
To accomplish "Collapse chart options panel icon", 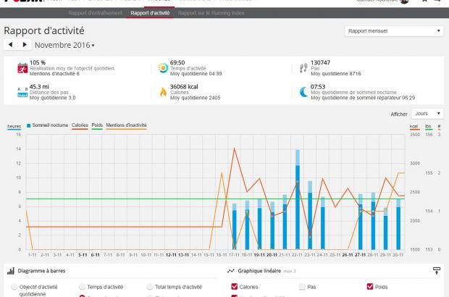I will click(436, 270).
